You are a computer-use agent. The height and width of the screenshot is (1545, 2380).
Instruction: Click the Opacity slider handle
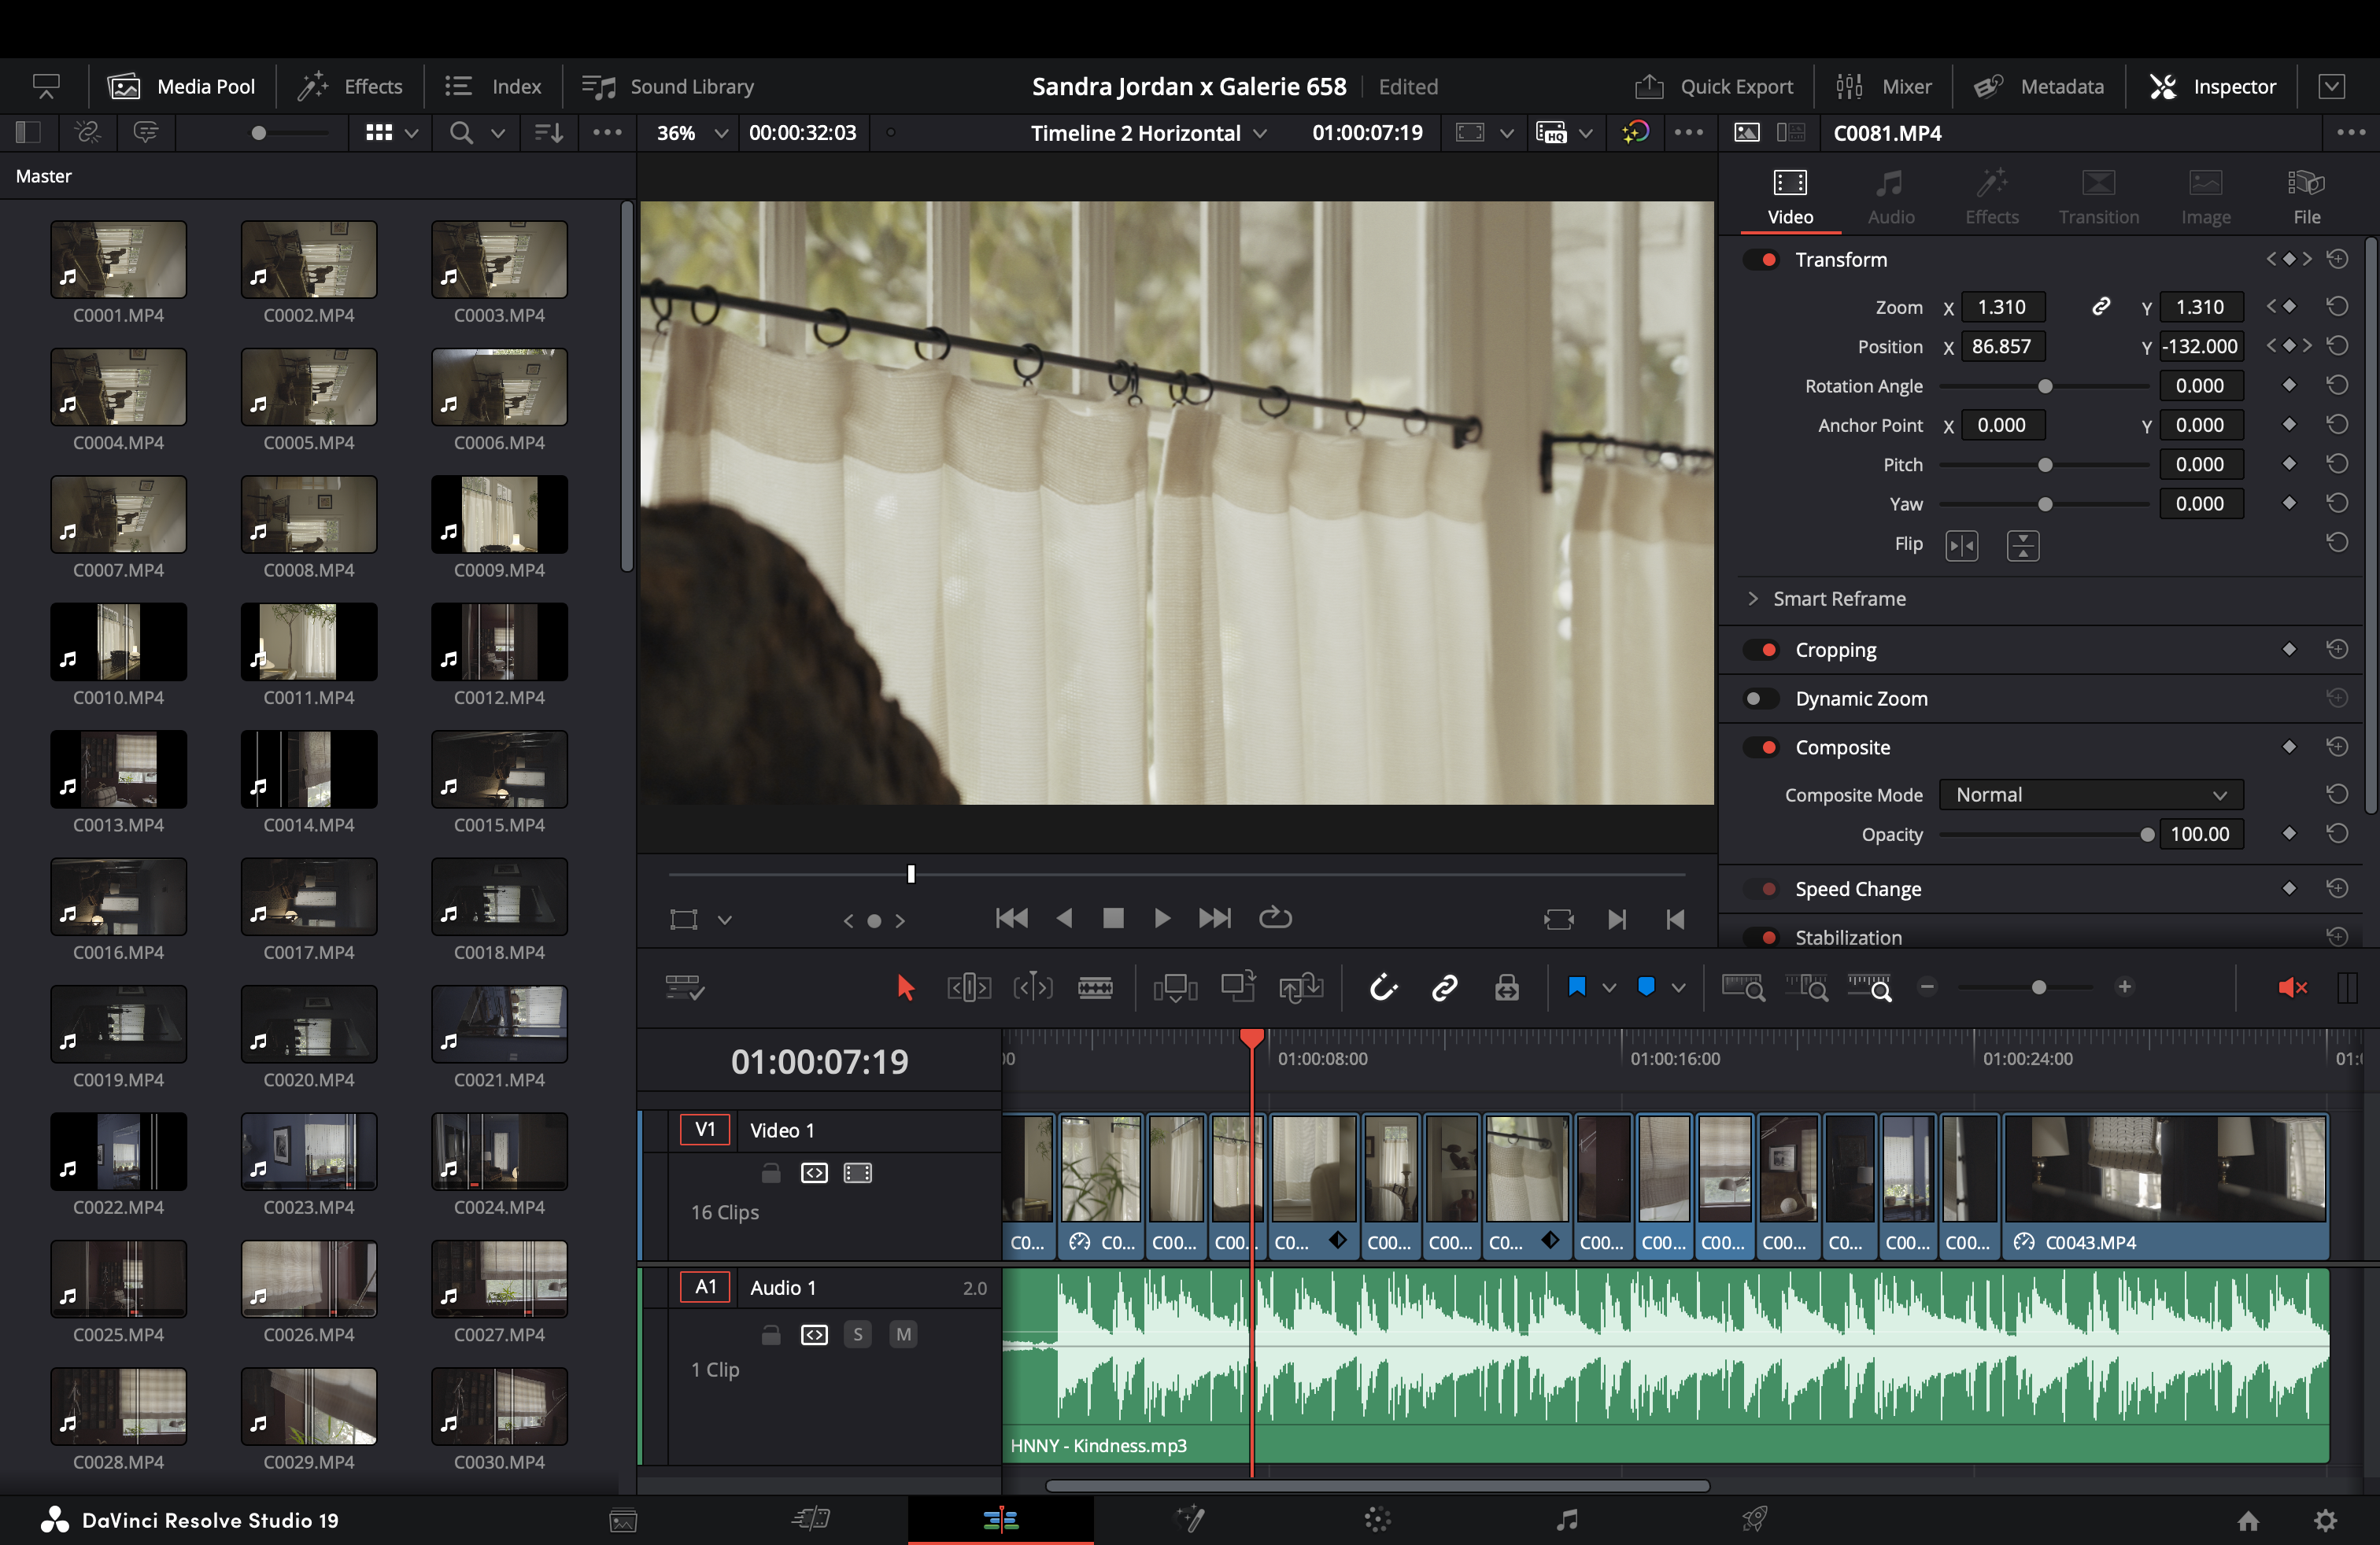click(2146, 835)
